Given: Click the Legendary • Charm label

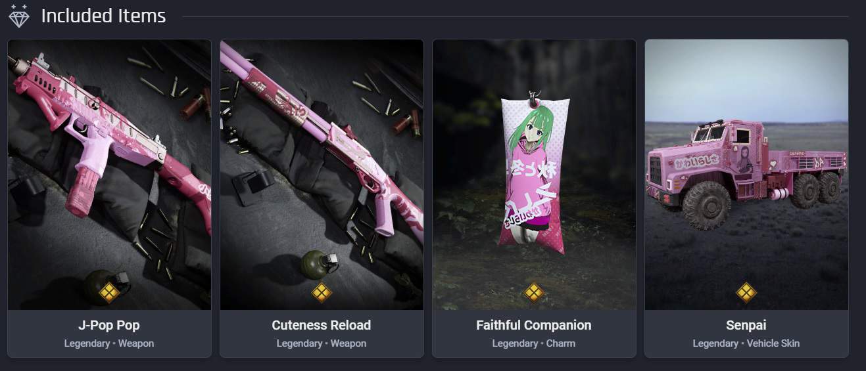Looking at the screenshot, I should (x=534, y=343).
